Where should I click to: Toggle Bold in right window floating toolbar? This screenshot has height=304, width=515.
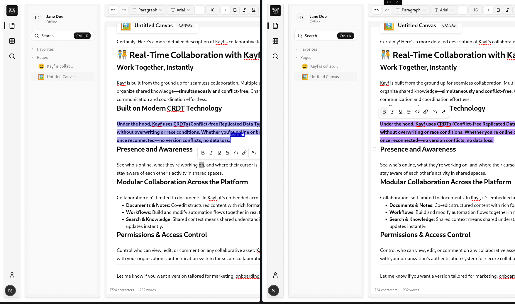click(x=384, y=112)
